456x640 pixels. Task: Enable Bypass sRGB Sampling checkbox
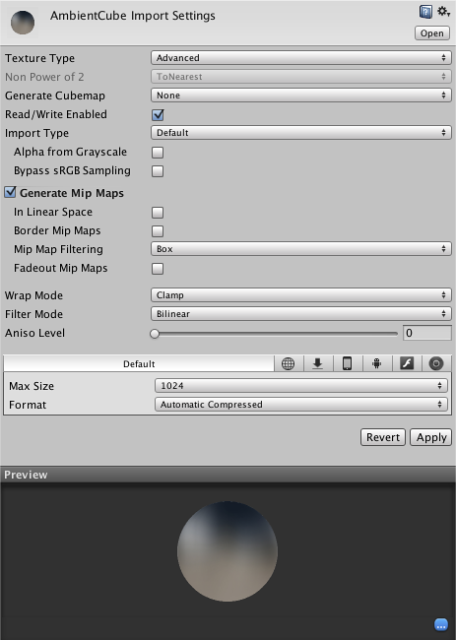(158, 171)
